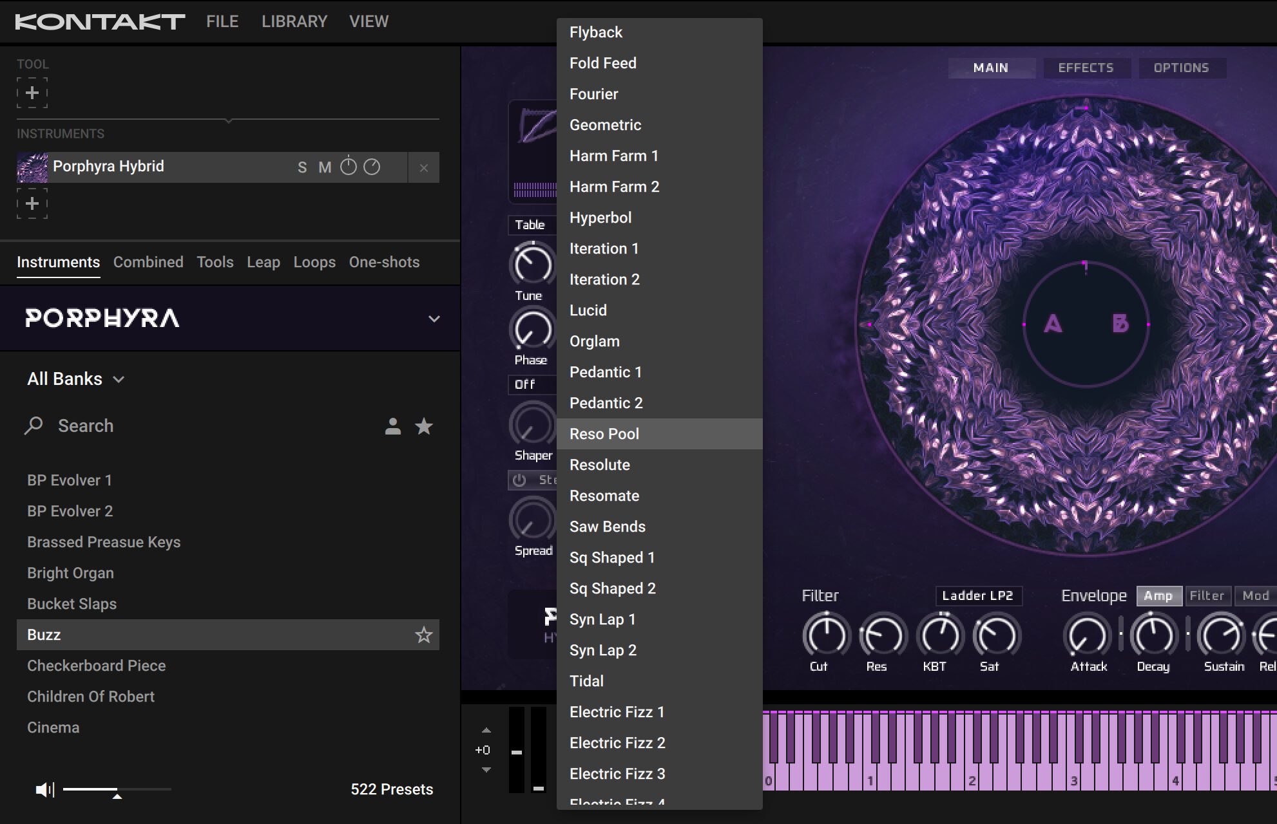Favorite the Buzz preset with its star
1277x824 pixels.
[423, 635]
